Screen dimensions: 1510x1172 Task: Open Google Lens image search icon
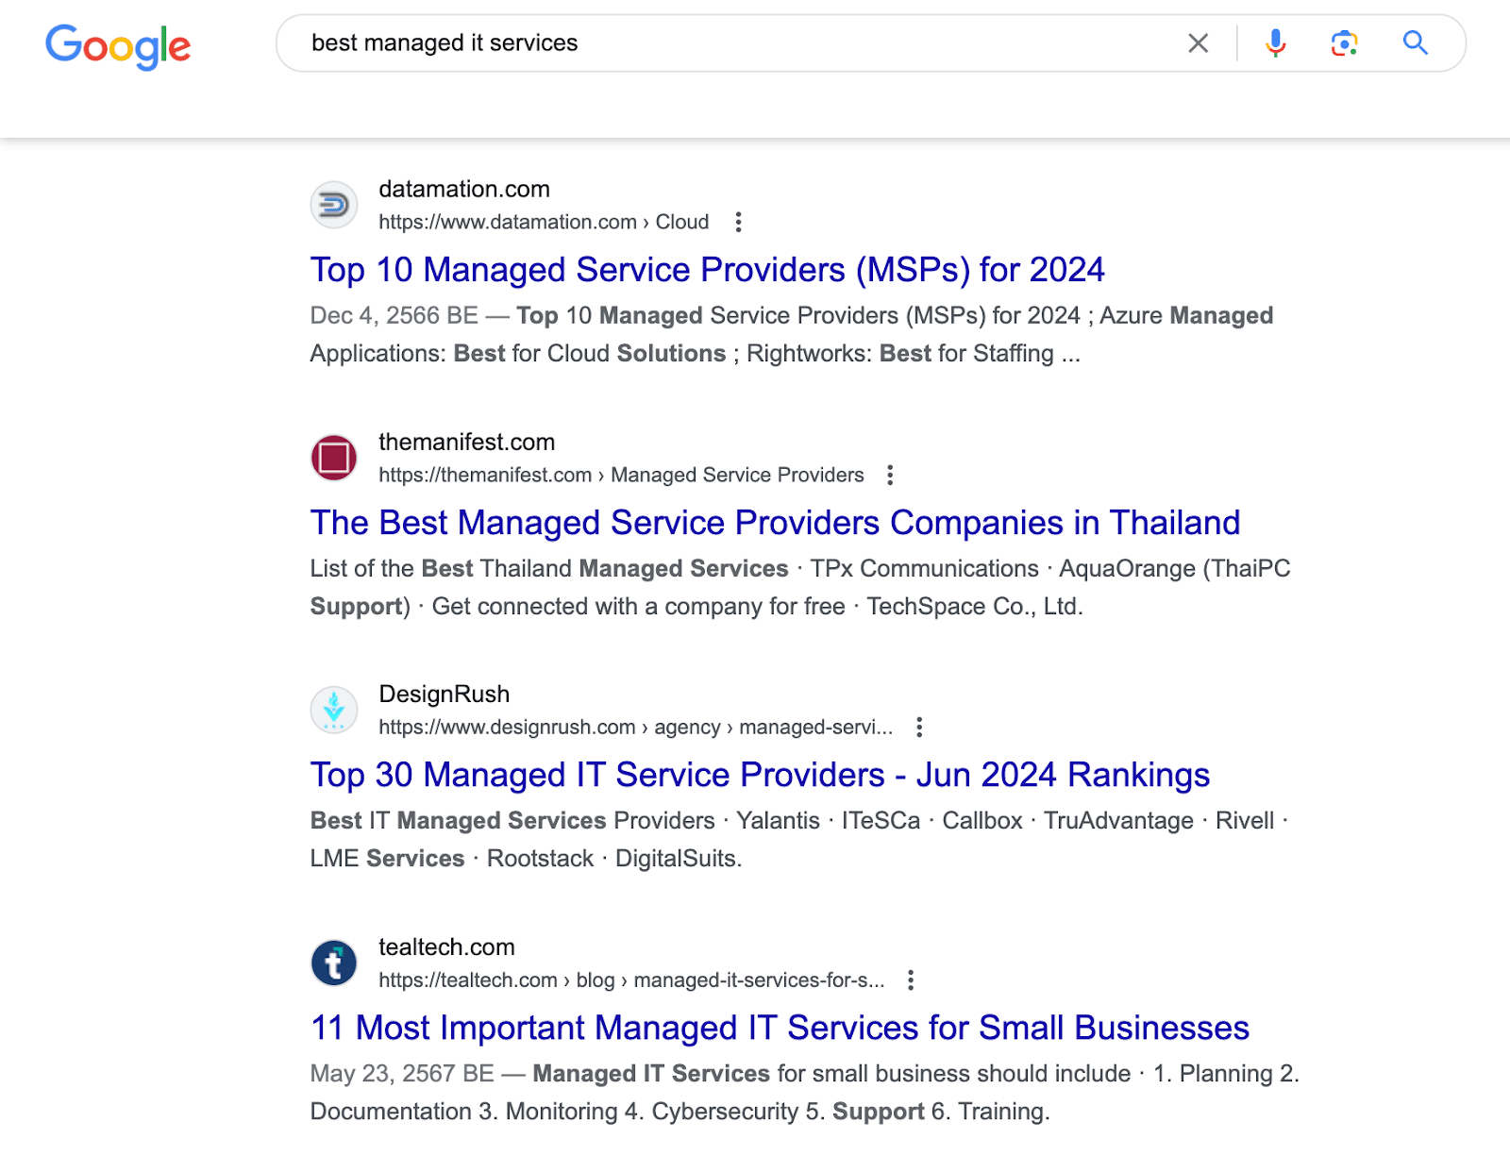[x=1344, y=43]
